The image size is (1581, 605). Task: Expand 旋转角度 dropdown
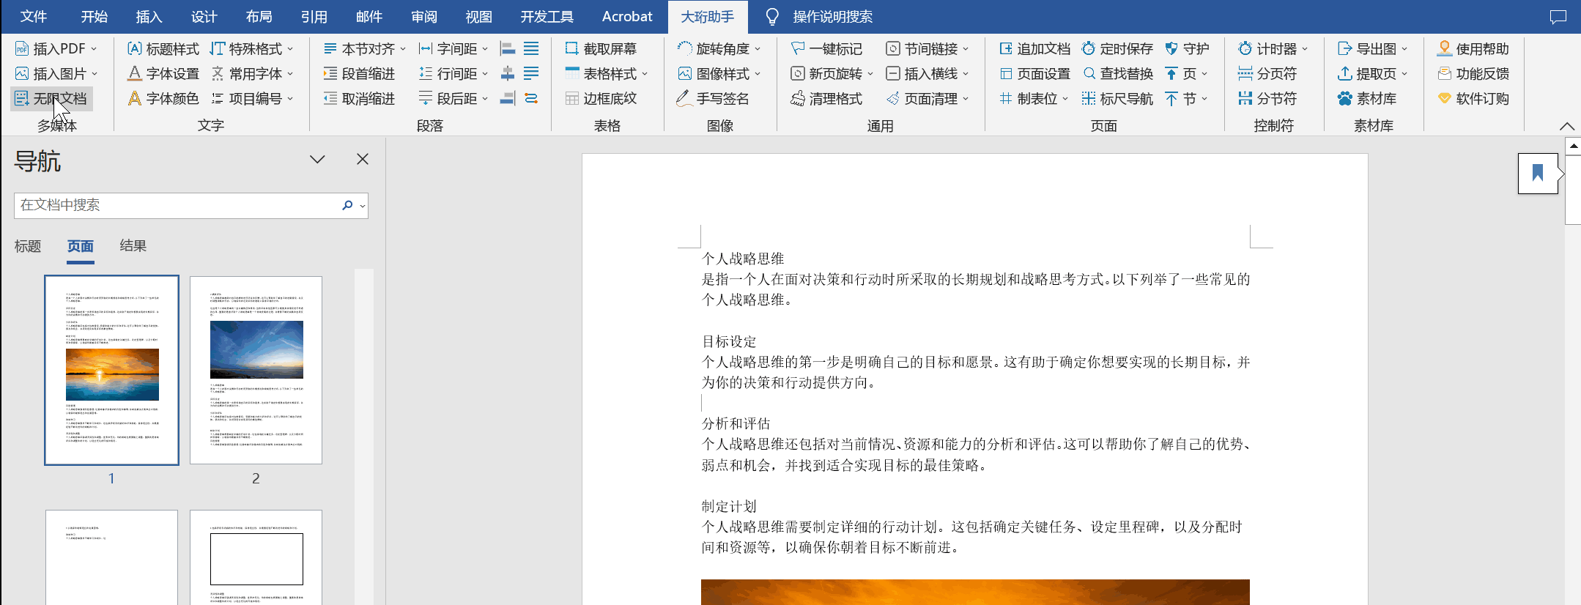758,49
